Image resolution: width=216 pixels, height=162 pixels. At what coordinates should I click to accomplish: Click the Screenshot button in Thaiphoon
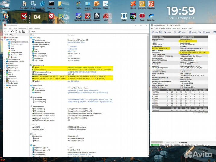(x=183, y=142)
